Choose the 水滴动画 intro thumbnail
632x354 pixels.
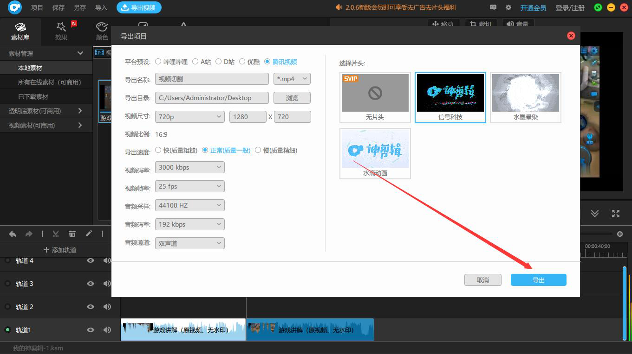click(x=375, y=153)
